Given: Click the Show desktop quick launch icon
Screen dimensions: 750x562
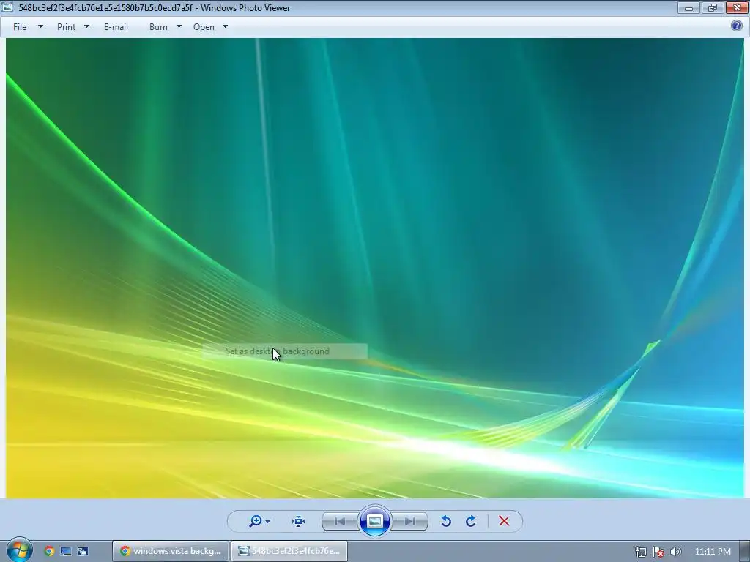Looking at the screenshot, I should [66, 551].
